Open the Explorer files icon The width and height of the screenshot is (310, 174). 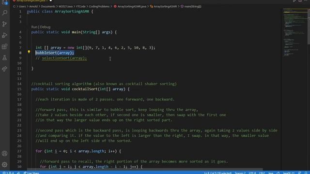tap(4, 2)
